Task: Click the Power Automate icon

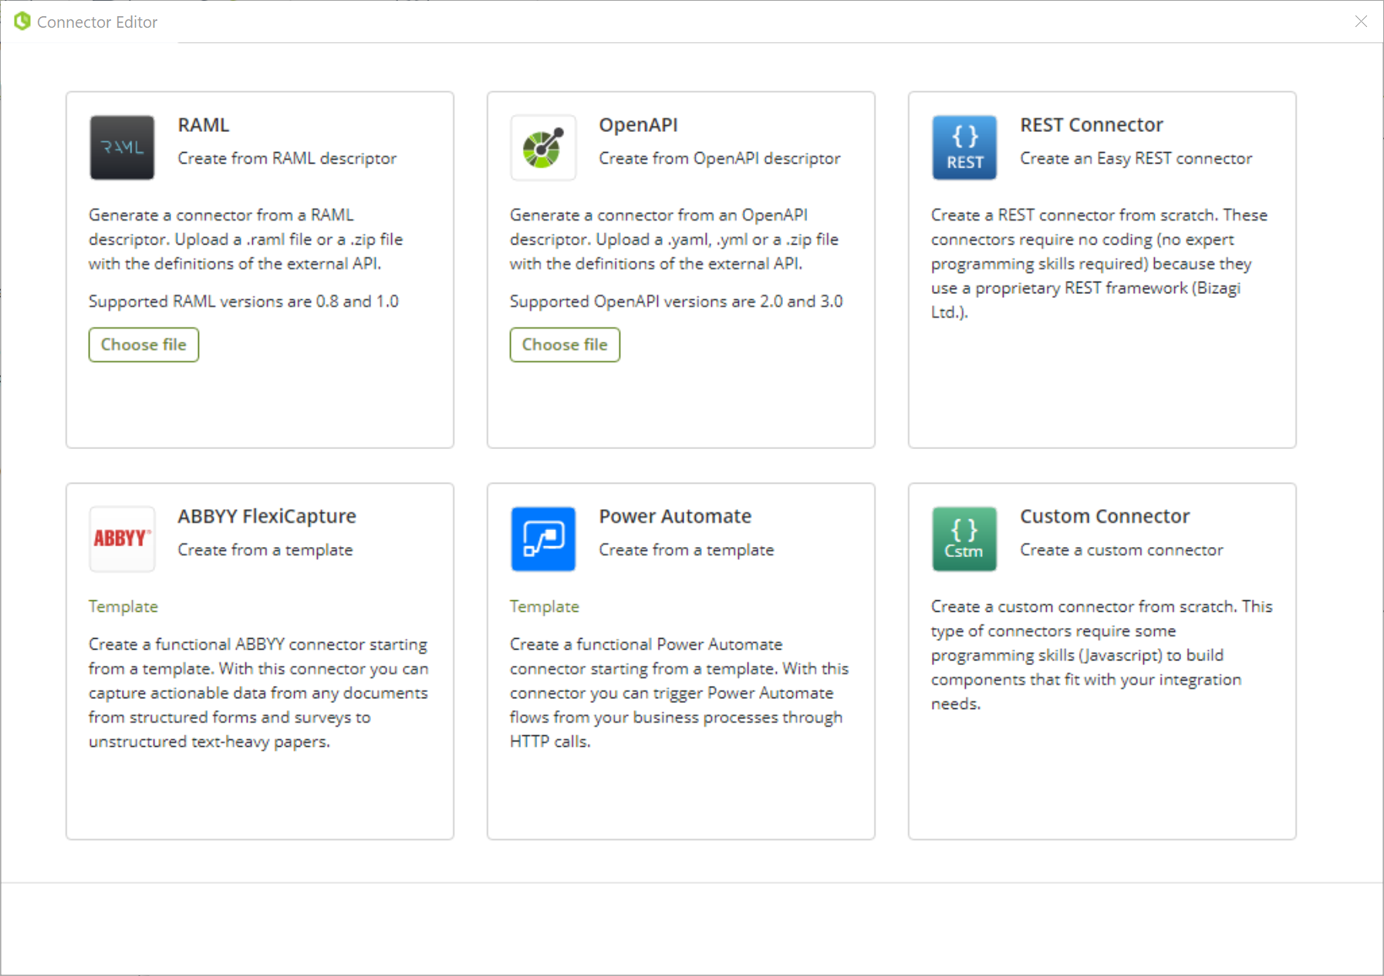Action: click(543, 539)
